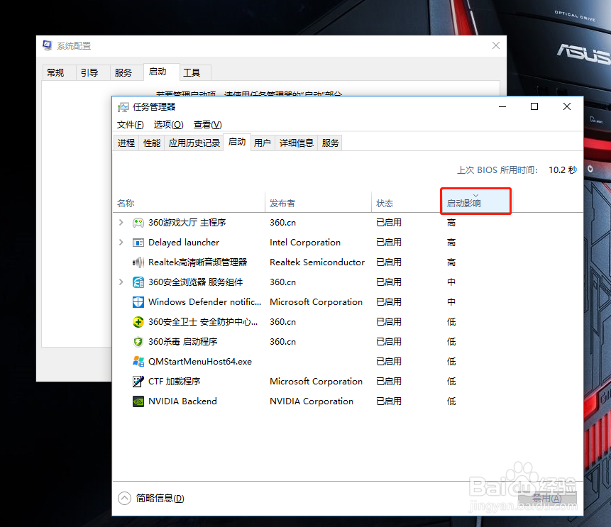The image size is (611, 527).
Task: Maximize the 任务管理器 window
Action: tap(534, 106)
